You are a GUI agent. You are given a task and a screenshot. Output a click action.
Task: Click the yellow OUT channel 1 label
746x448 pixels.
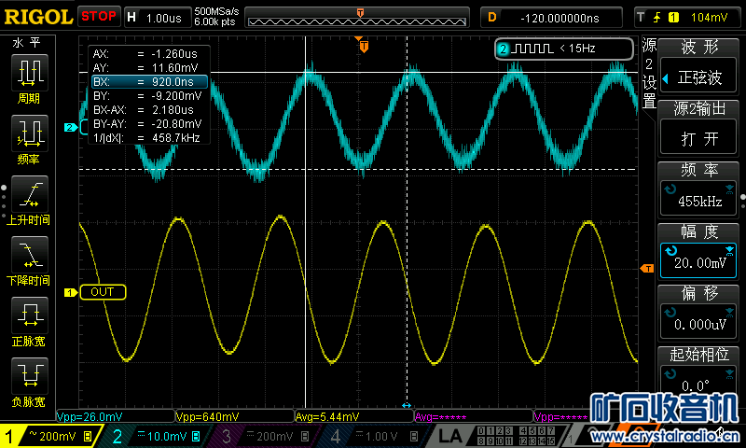click(102, 292)
